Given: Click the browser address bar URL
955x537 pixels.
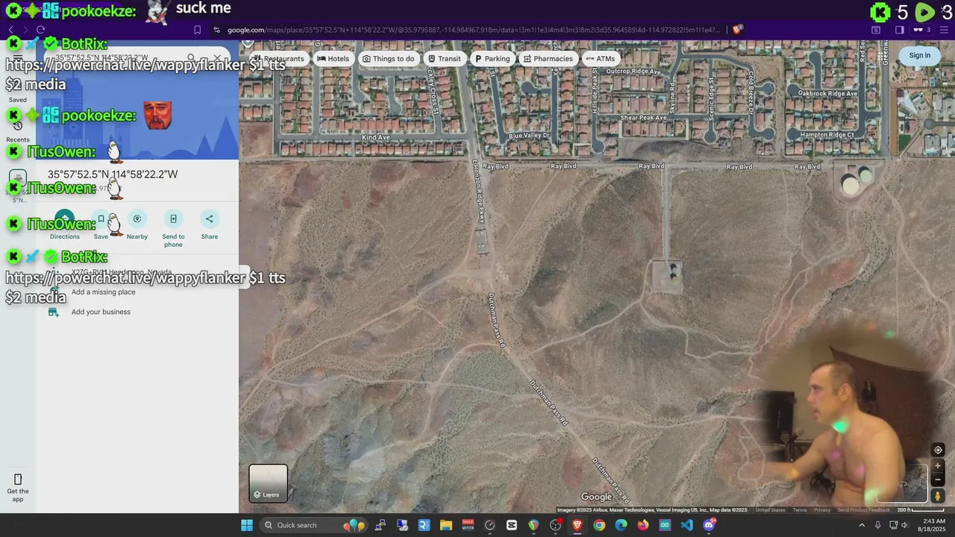Looking at the screenshot, I should tap(474, 30).
